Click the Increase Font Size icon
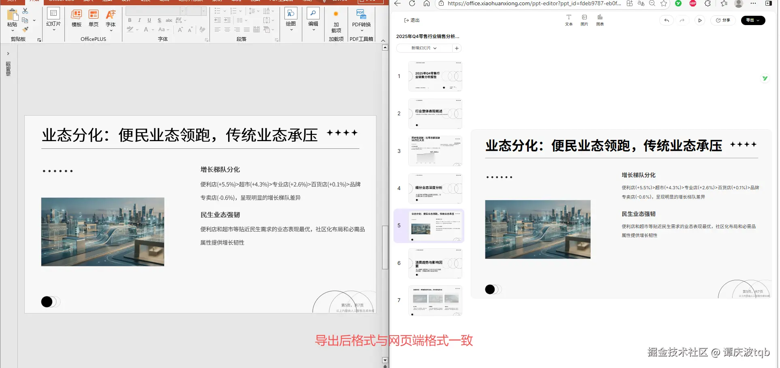This screenshot has height=368, width=780. [x=180, y=30]
